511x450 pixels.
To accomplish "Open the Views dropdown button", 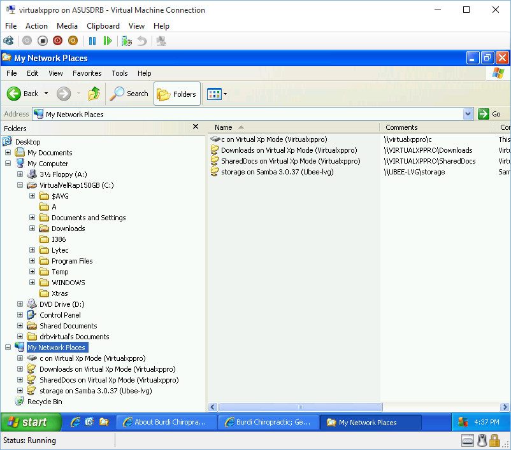I will coord(217,94).
